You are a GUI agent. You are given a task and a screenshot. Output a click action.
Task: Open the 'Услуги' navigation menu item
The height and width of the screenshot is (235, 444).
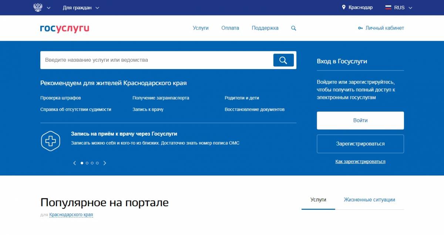coord(201,28)
